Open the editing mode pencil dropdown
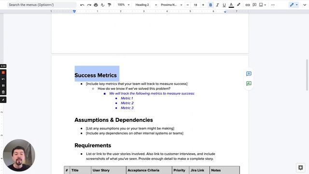The height and width of the screenshot is (174, 309). pyautogui.click(x=294, y=5)
